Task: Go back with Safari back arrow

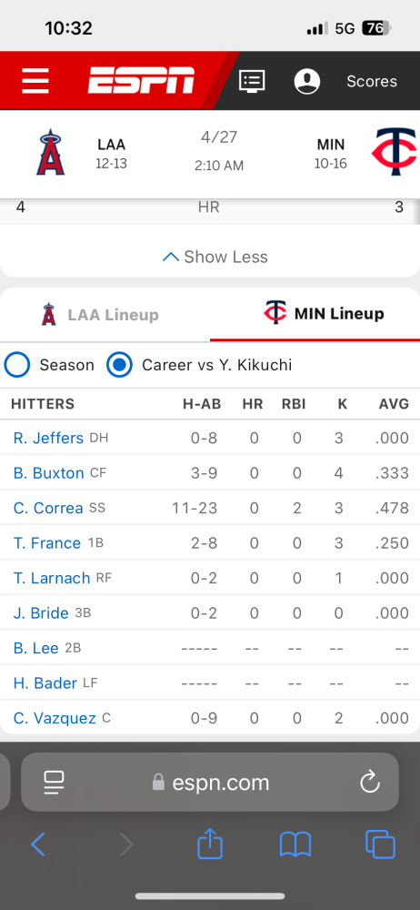Action: tap(38, 844)
